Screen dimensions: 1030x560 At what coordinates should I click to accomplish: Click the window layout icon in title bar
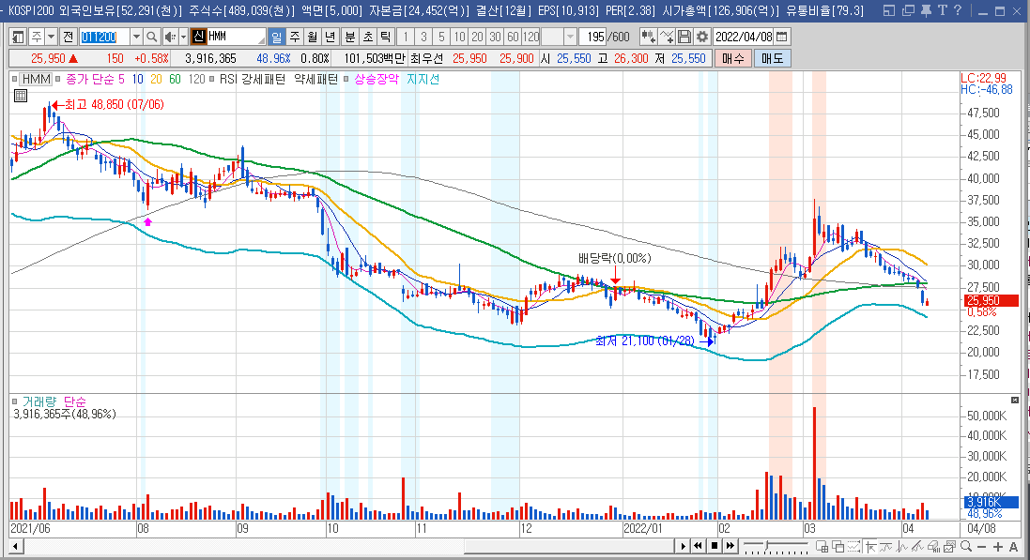pyautogui.click(x=889, y=10)
